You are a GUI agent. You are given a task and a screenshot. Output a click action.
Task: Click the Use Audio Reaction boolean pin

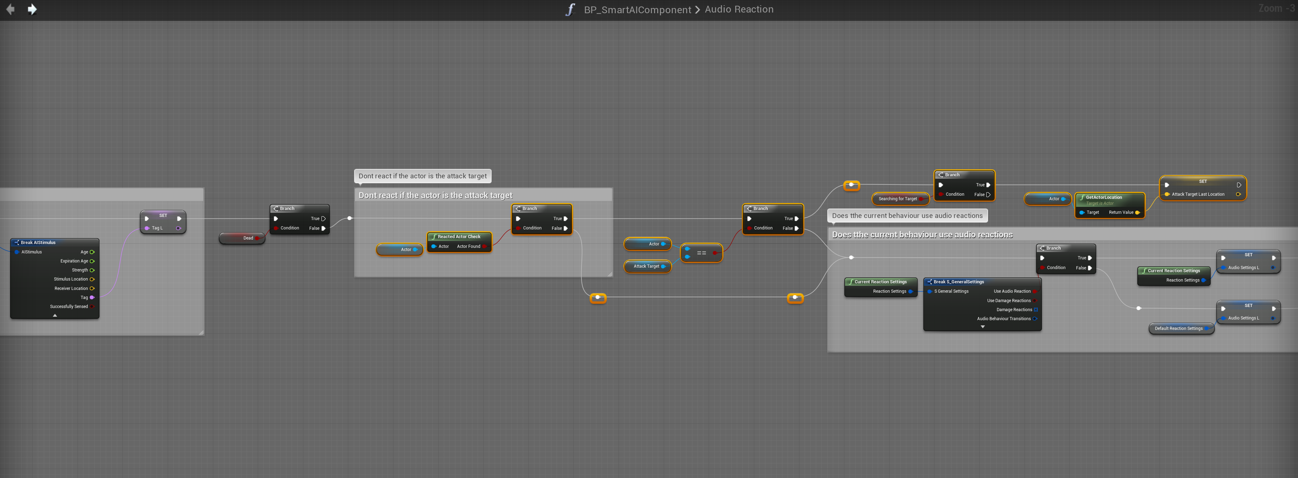[x=1035, y=292]
